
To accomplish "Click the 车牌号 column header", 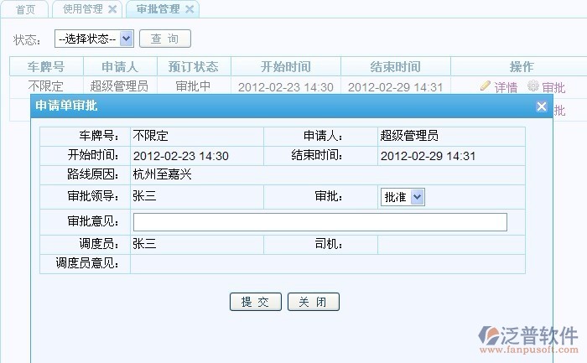I will click(x=45, y=67).
